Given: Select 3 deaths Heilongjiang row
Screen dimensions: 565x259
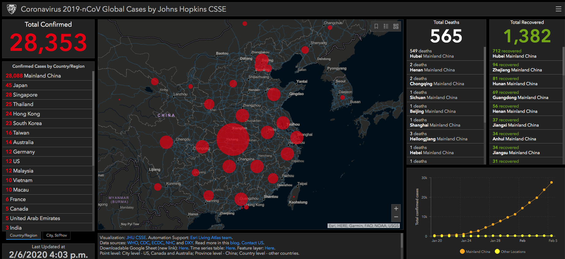Looking at the screenshot, I should (x=445, y=136).
